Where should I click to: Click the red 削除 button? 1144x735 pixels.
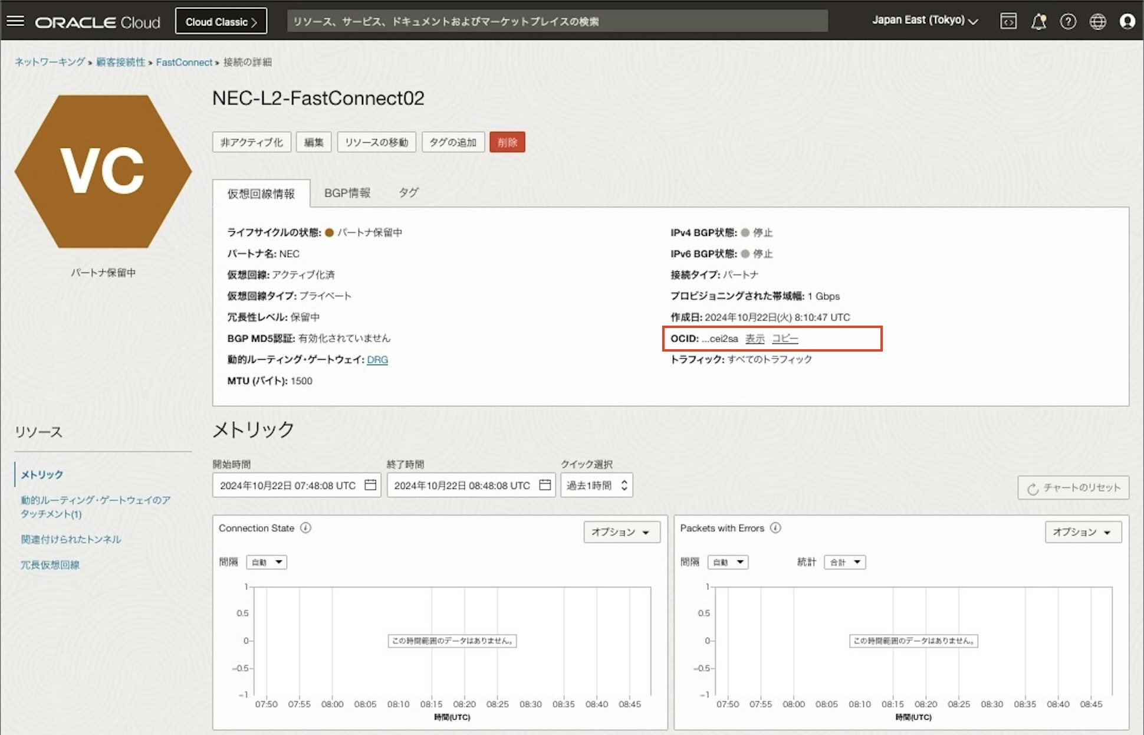click(507, 142)
